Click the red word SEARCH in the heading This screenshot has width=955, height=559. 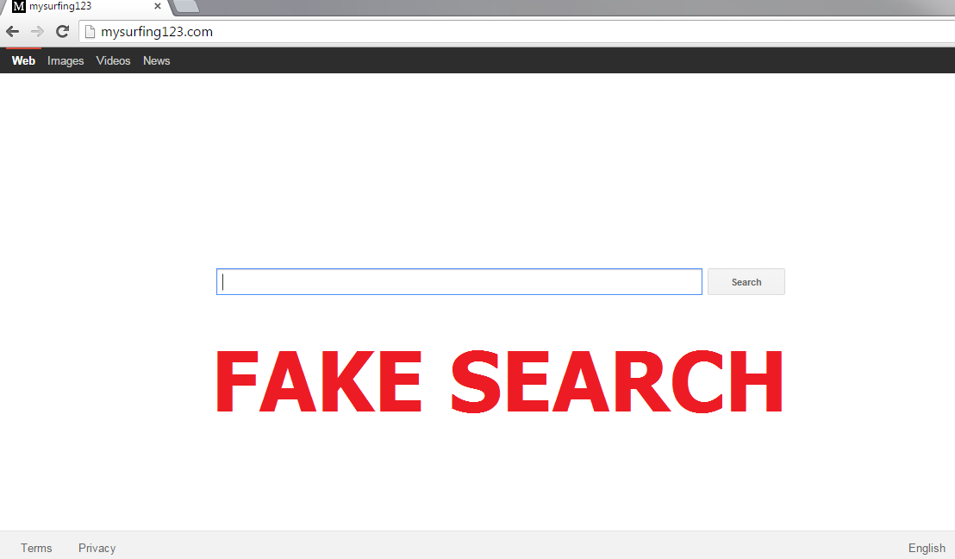click(x=617, y=381)
